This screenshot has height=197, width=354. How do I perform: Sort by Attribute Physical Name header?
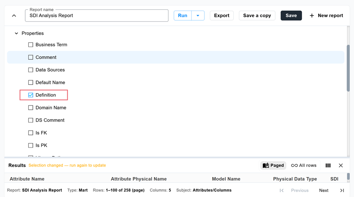[139, 179]
